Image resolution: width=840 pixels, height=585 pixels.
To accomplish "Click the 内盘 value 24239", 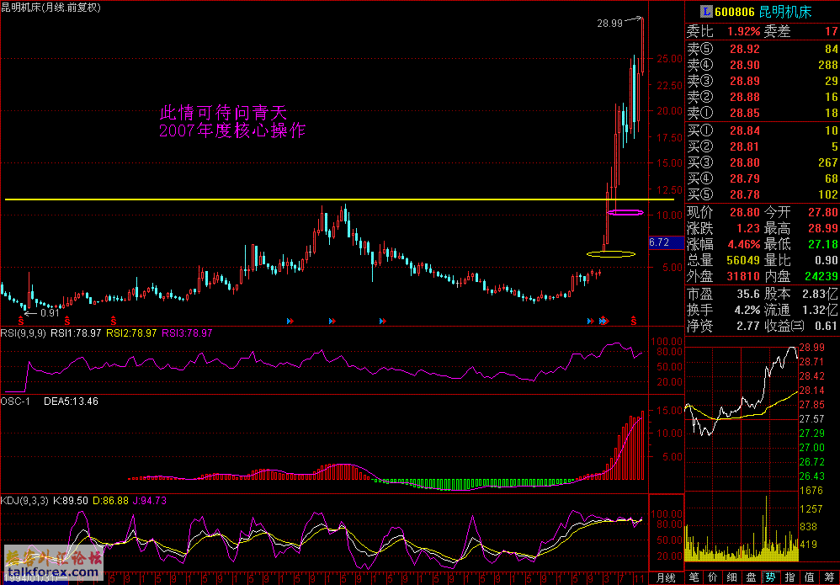I will pyautogui.click(x=821, y=276).
